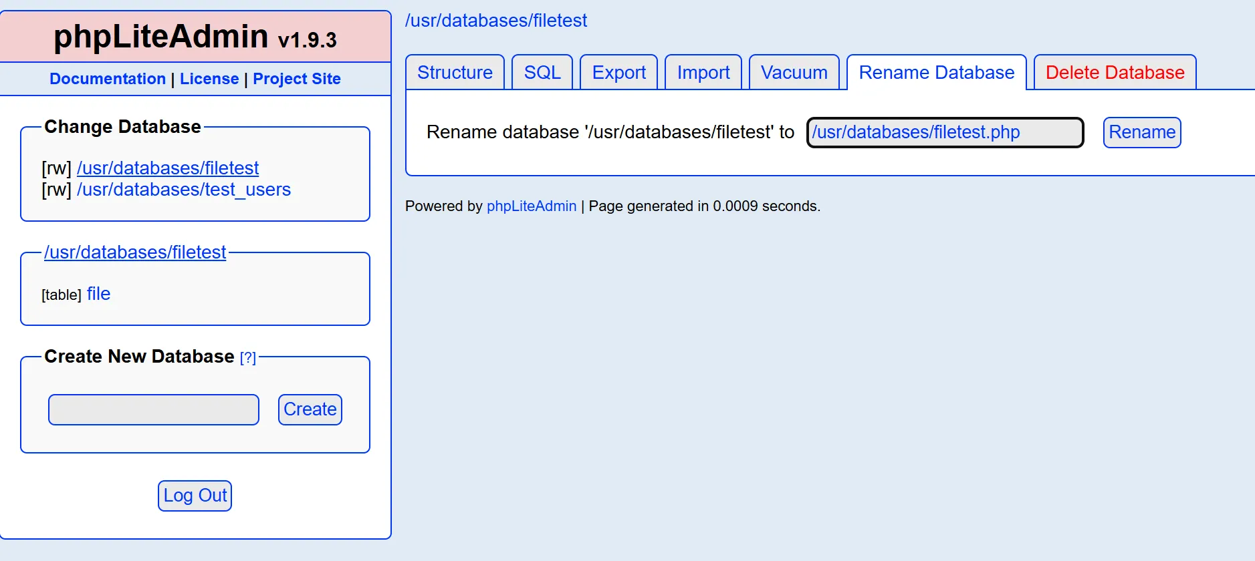This screenshot has width=1255, height=561.
Task: Open the Structure tab
Action: [455, 72]
